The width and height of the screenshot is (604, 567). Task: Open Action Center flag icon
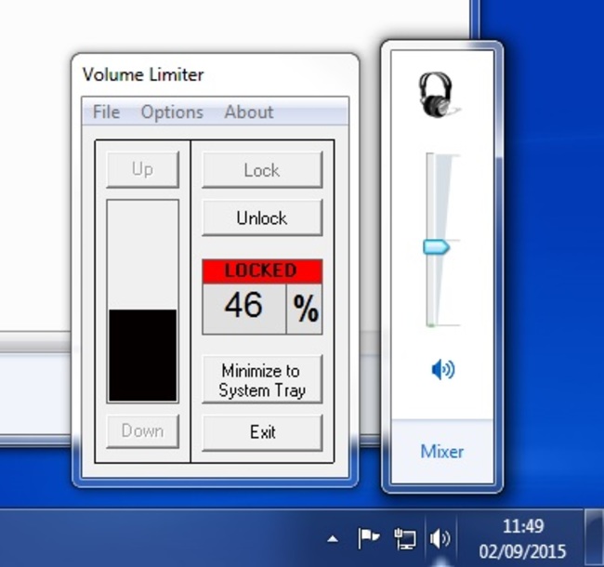368,538
